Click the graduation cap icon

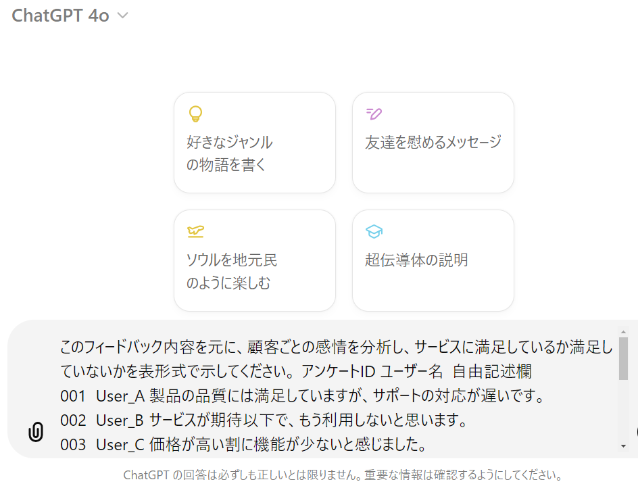374,231
